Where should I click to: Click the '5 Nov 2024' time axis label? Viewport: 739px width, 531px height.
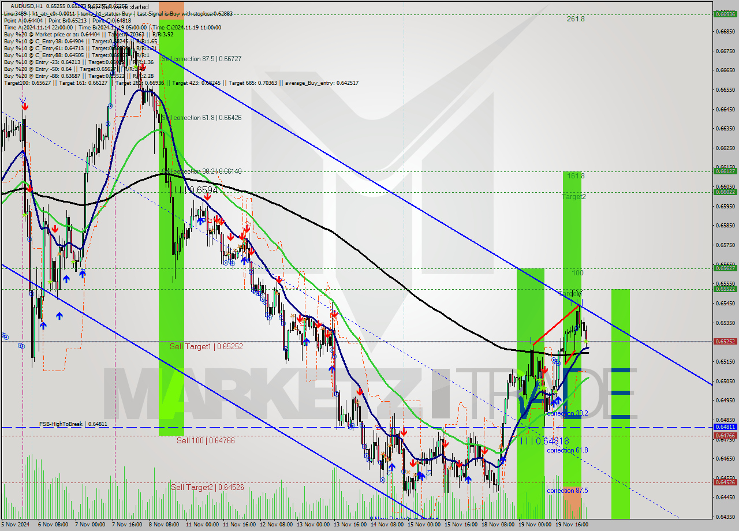click(x=16, y=525)
